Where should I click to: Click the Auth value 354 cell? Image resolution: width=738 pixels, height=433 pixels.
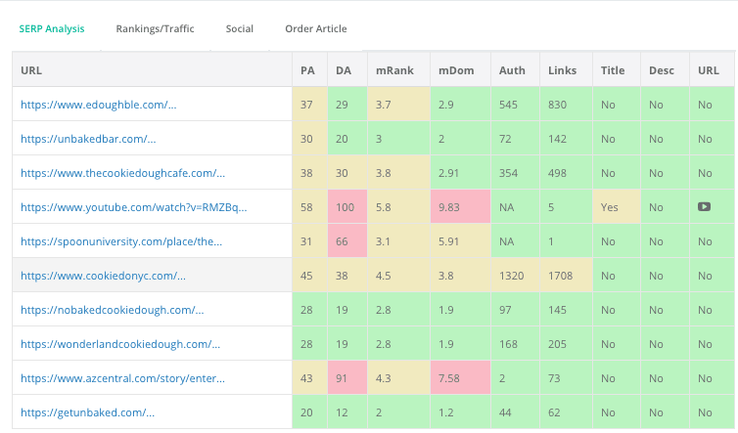click(516, 173)
